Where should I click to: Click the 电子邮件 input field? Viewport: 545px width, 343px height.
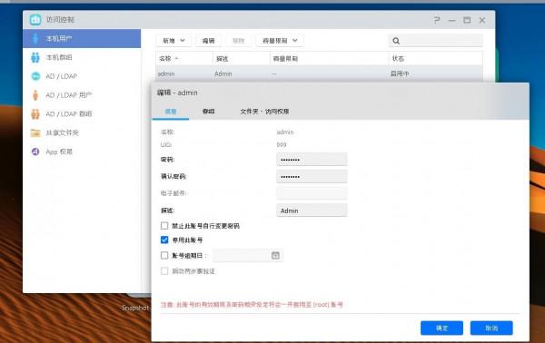click(312, 193)
